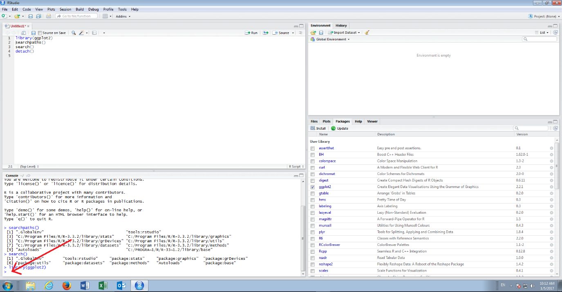
Task: Switch to the Help tab
Action: click(358, 121)
